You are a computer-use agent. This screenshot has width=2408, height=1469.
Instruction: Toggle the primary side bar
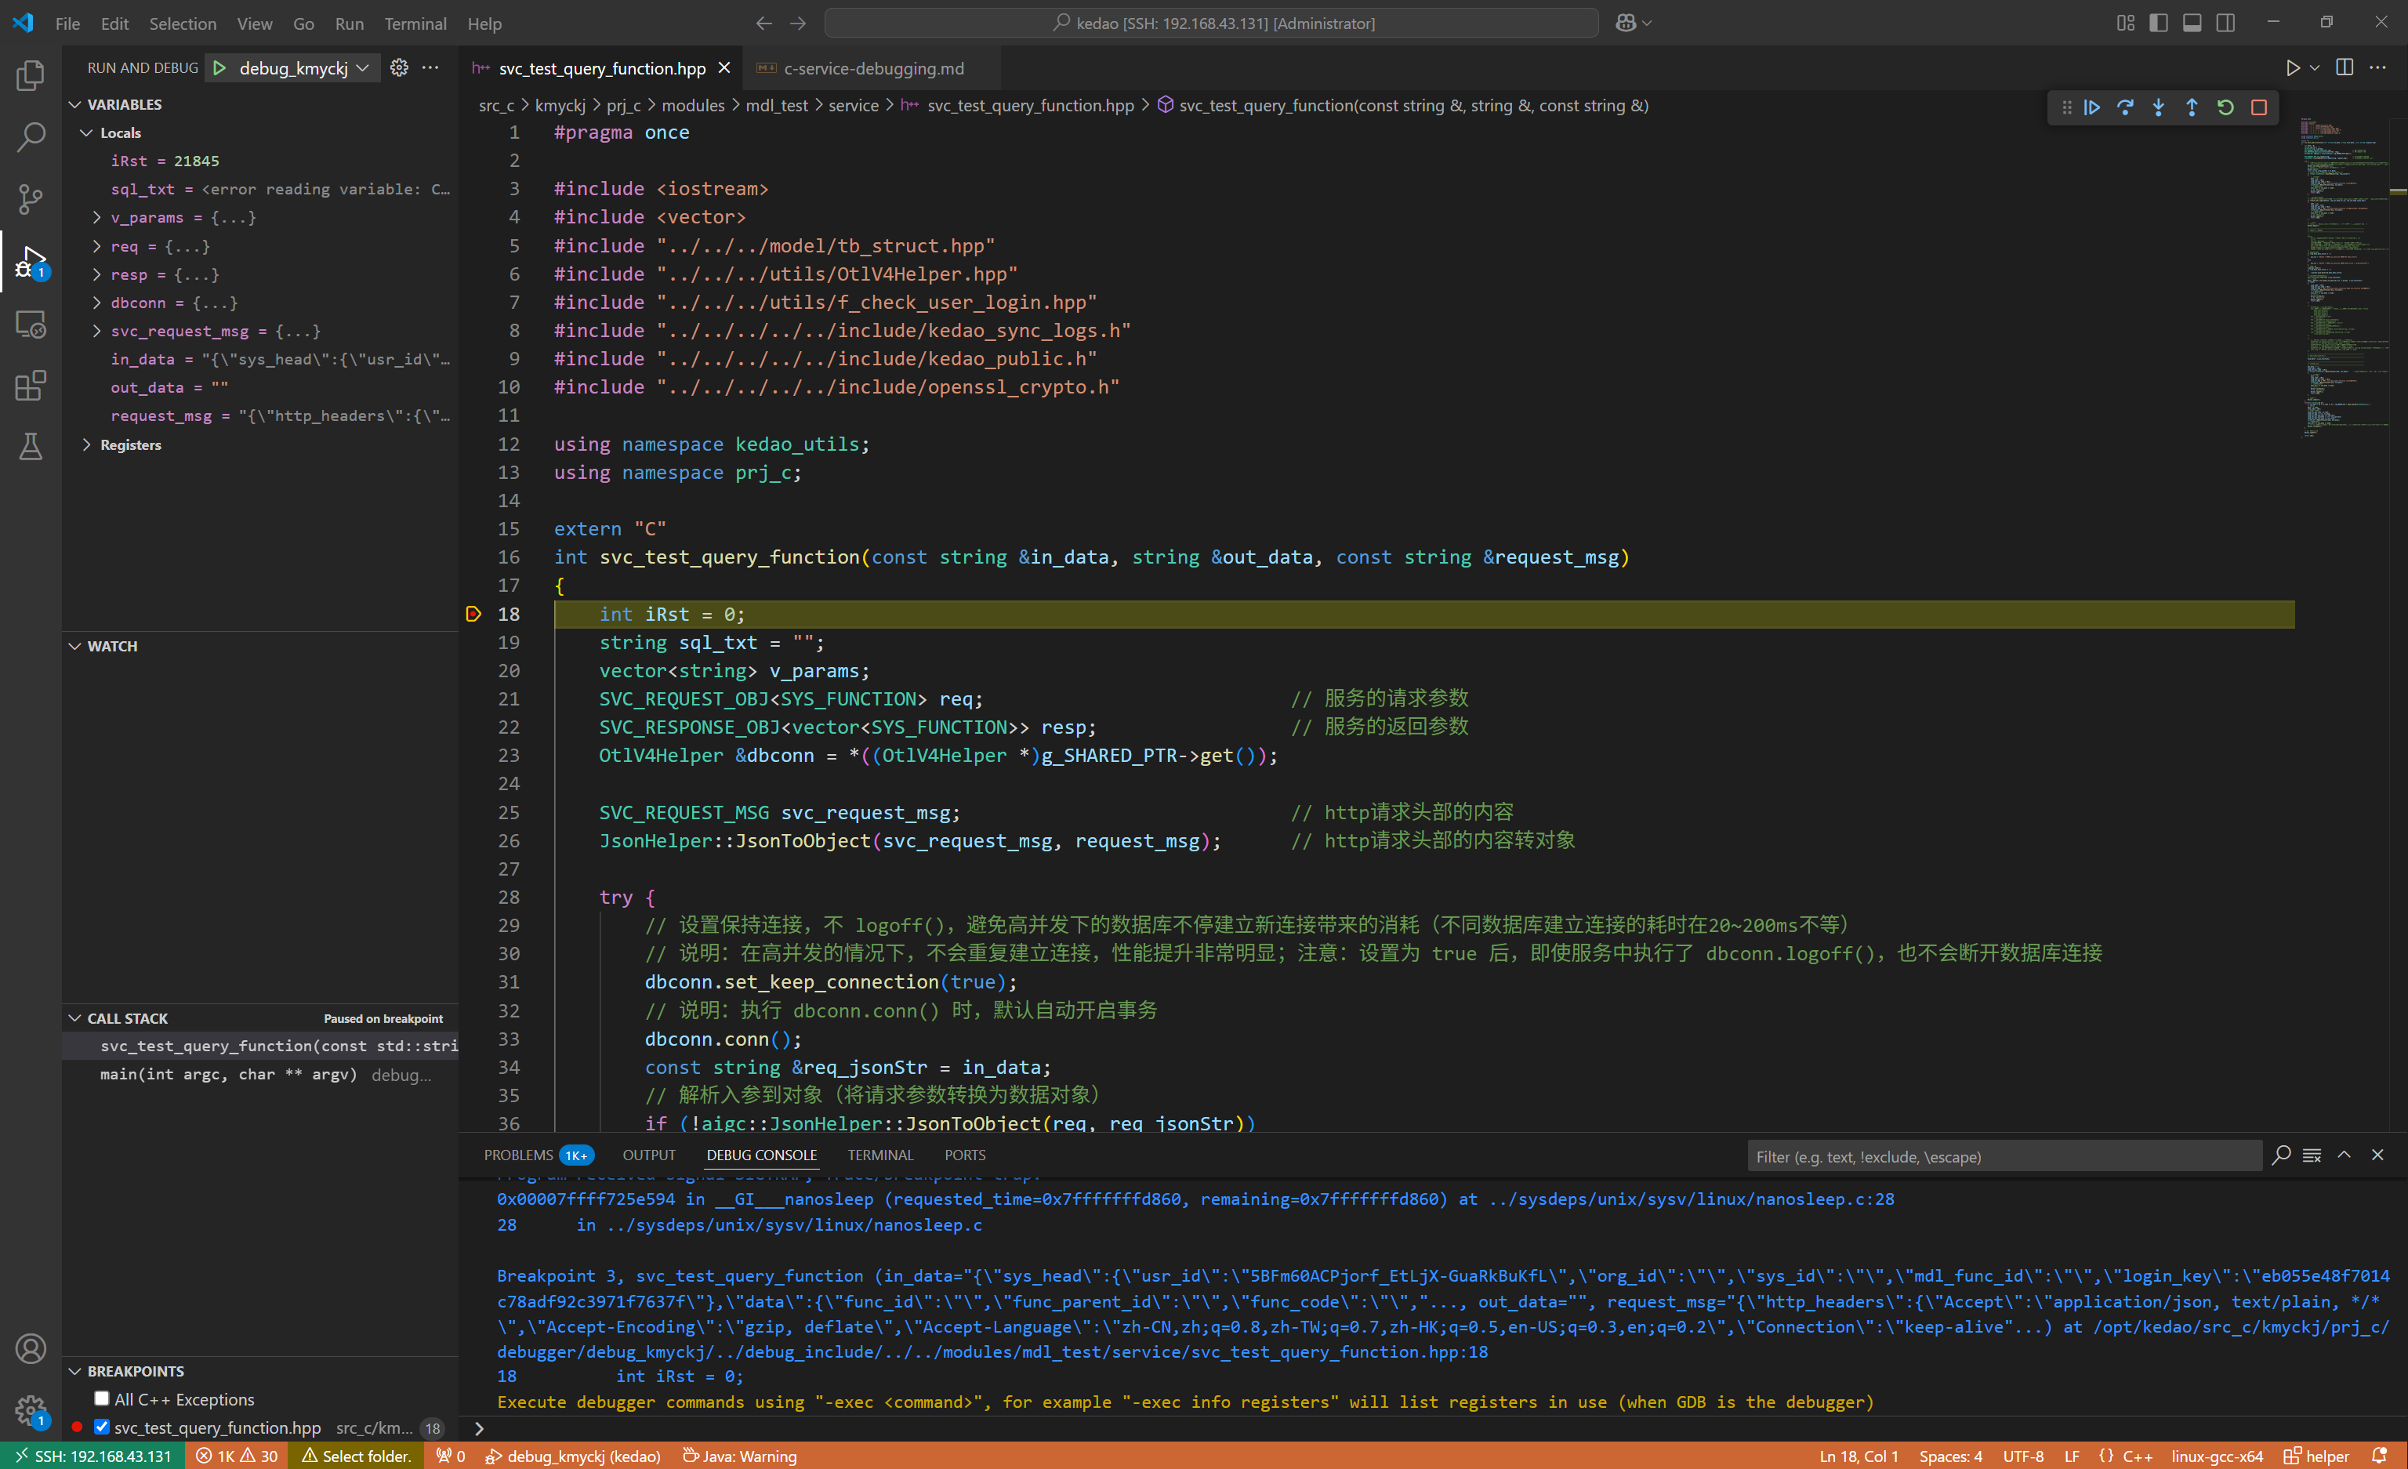(2159, 24)
